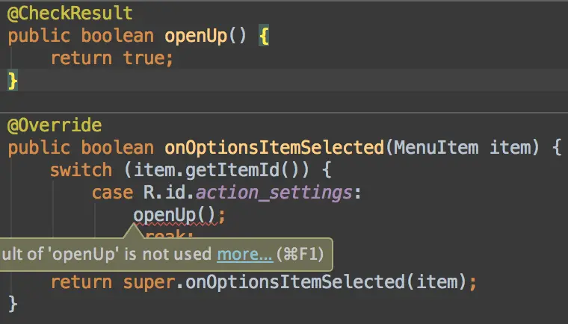Click the highlighted closing brace of openUp

click(12, 81)
